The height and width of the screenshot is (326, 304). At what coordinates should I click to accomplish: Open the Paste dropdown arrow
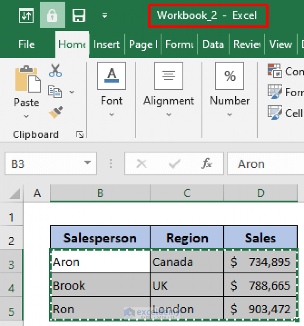[x=26, y=116]
